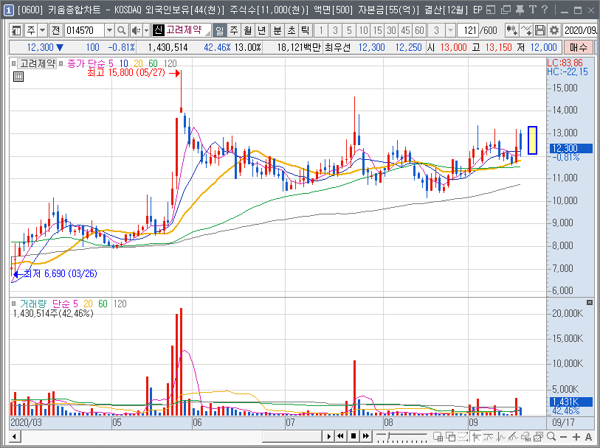This screenshot has height=448, width=600.
Task: Click the 고려제약 chart legend label
Action: [38, 63]
